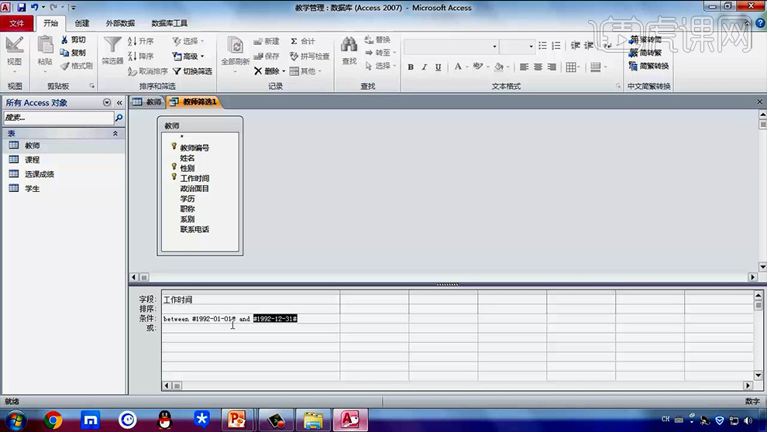Viewport: 767px width, 432px height.
Task: Click the criteria (条件) cell
Action: pos(250,319)
